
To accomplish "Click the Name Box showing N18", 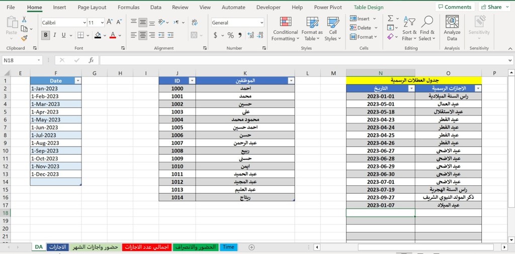I will pos(19,60).
